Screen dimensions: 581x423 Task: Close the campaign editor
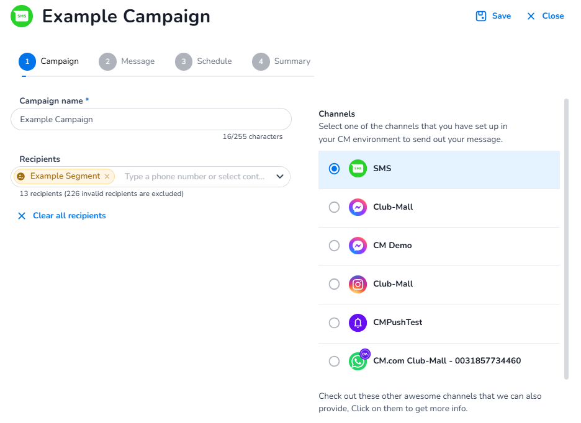coord(545,16)
